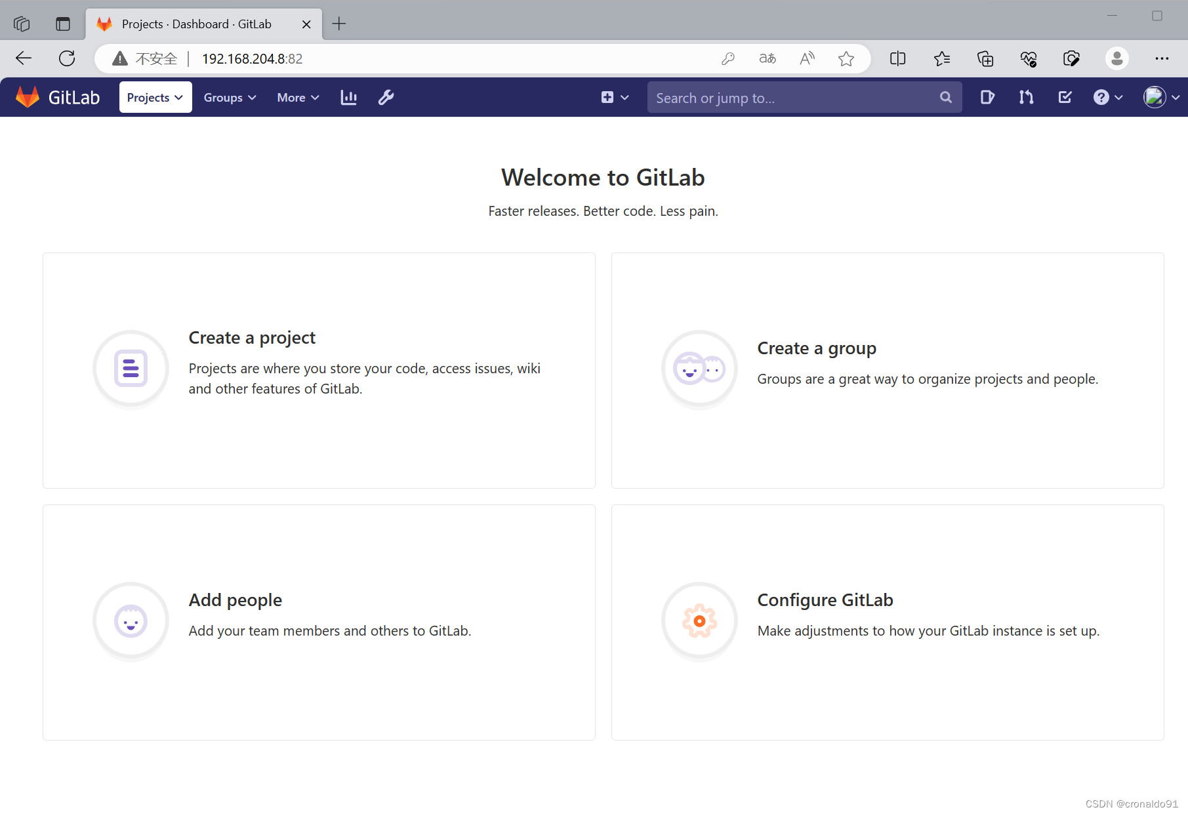Open the Projects dropdown menu
Image resolution: width=1188 pixels, height=814 pixels.
pyautogui.click(x=155, y=97)
